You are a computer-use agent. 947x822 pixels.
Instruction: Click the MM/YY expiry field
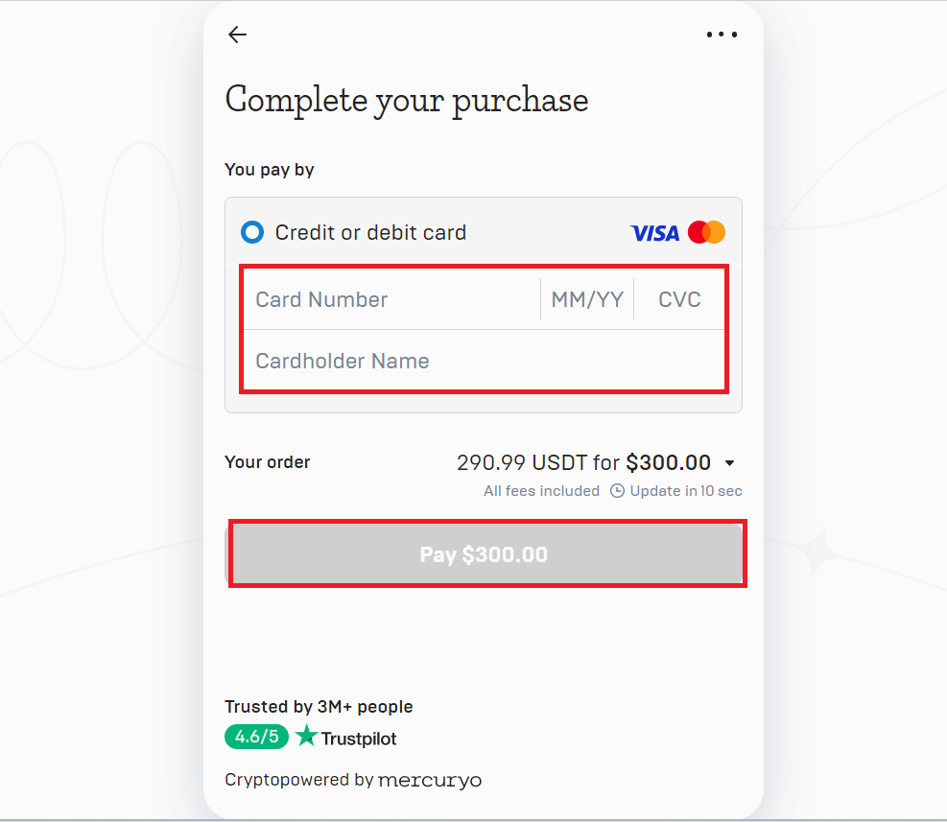coord(587,299)
